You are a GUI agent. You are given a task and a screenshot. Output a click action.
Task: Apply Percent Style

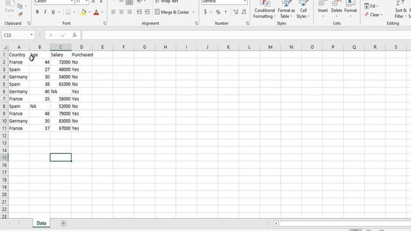[218, 12]
